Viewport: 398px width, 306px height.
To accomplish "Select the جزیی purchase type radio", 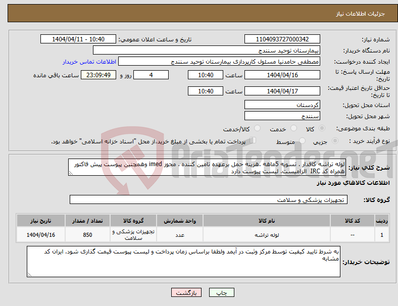I will click(x=335, y=141).
